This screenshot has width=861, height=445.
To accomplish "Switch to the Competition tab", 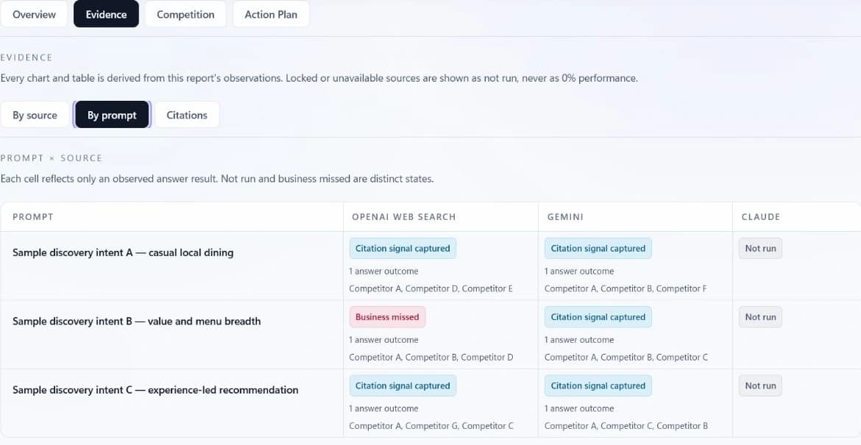I will pyautogui.click(x=185, y=14).
